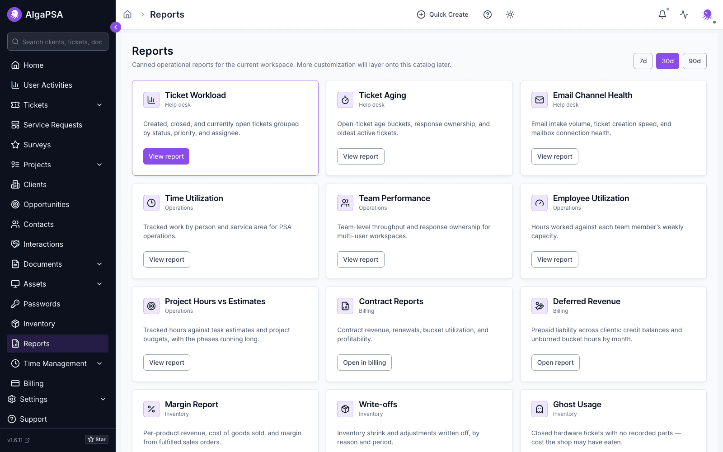
Task: Click the Time Utilization clock icon
Action: (151, 203)
